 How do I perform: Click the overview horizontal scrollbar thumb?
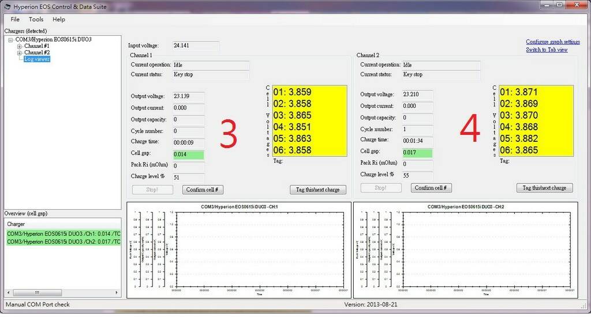click(38, 293)
